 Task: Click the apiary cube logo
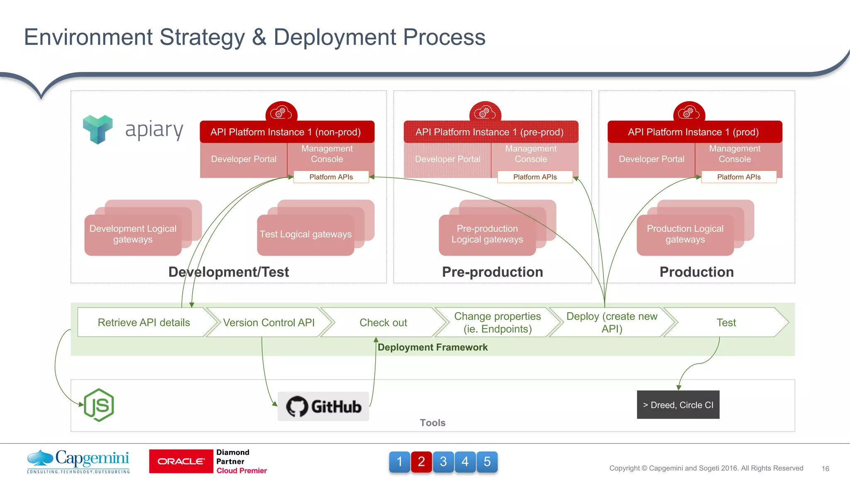pyautogui.click(x=98, y=129)
